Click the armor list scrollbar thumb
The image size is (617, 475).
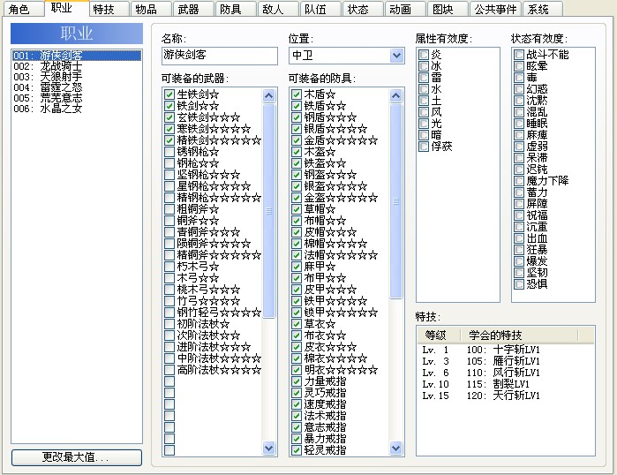pyautogui.click(x=395, y=201)
